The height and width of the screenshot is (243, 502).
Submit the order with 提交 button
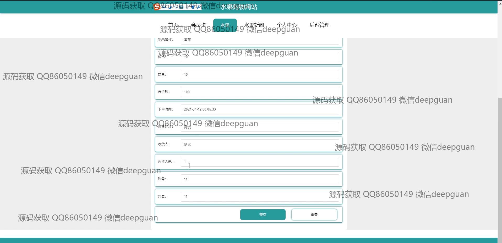[x=263, y=214]
